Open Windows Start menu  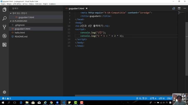click(3, 102)
